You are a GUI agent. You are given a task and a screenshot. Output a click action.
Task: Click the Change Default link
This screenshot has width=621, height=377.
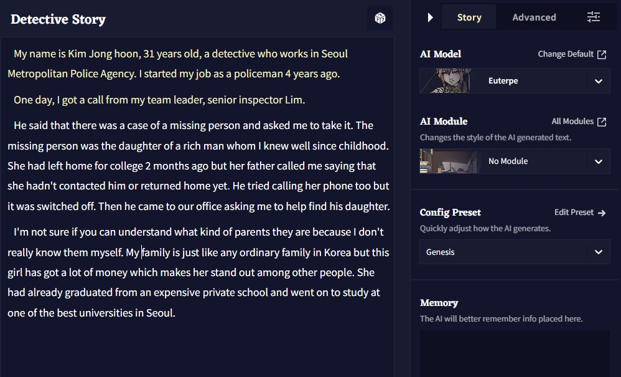[566, 54]
